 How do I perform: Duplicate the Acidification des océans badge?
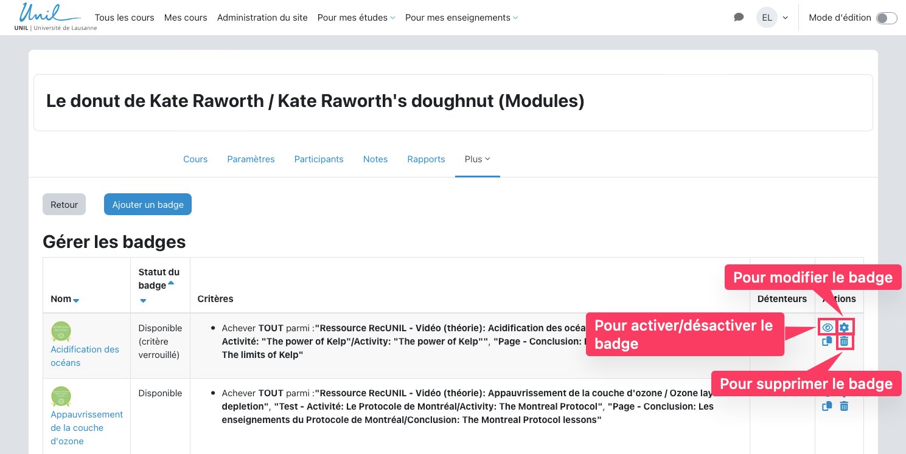[x=827, y=342]
